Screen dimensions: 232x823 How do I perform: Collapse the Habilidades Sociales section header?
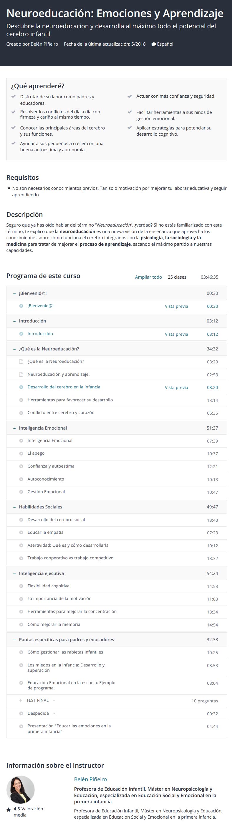click(14, 507)
